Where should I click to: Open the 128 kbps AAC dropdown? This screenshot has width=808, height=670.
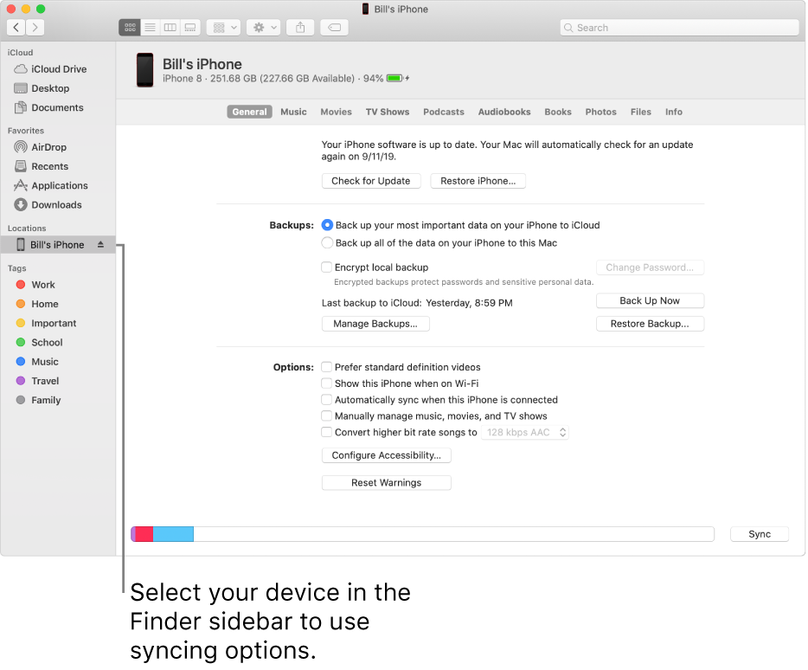click(525, 432)
